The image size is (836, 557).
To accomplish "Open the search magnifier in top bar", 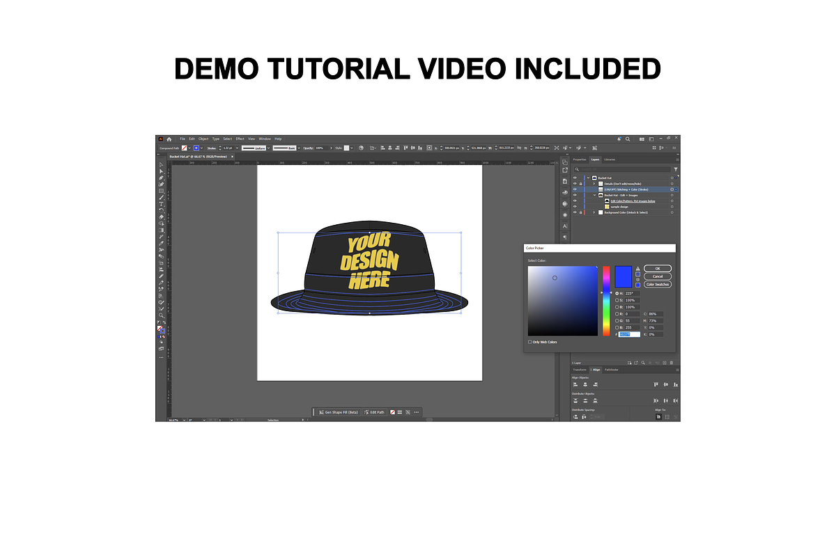I will (x=628, y=139).
